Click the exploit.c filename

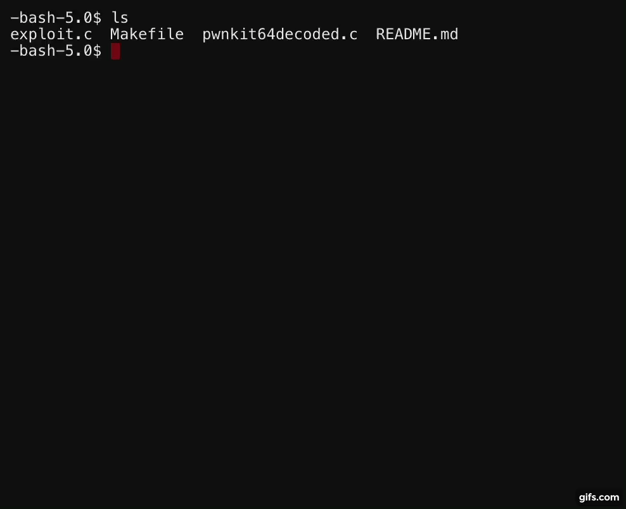(51, 34)
